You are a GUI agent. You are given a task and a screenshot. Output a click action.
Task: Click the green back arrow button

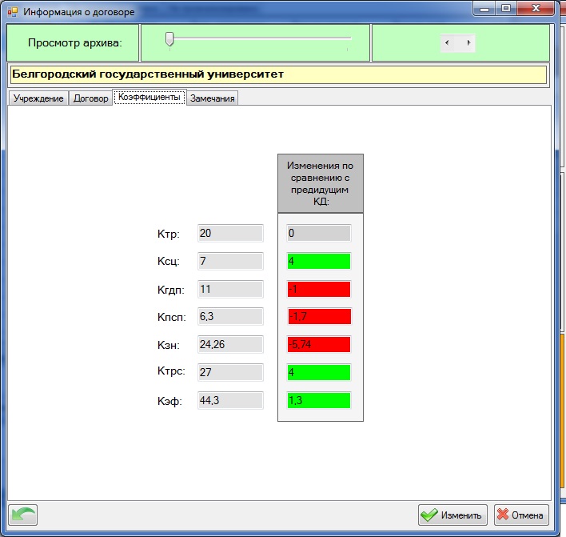[22, 515]
